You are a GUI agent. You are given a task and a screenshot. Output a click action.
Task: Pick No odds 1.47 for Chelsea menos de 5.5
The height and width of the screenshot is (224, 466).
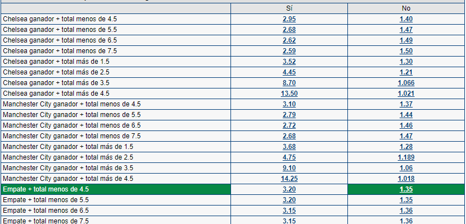[x=406, y=30]
